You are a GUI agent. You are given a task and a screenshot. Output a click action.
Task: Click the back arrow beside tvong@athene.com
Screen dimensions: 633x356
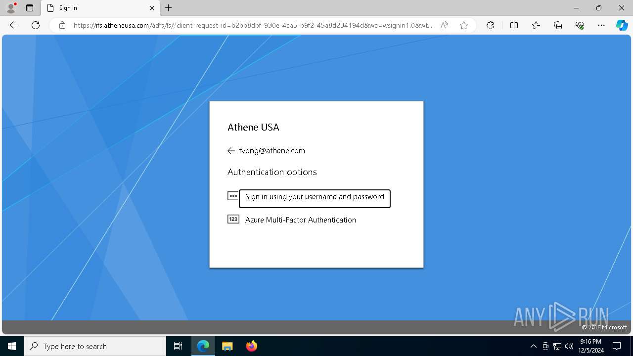click(231, 151)
